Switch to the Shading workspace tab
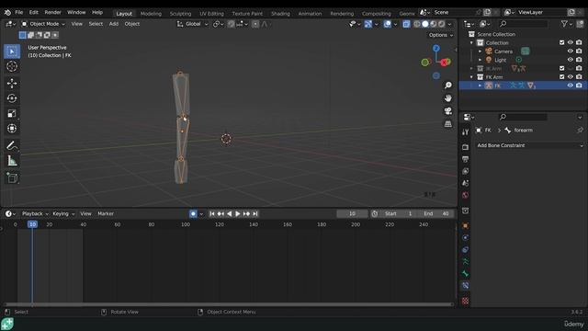The image size is (588, 331). click(280, 14)
